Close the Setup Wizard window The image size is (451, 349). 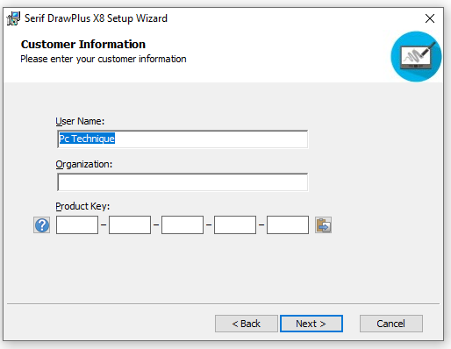430,18
